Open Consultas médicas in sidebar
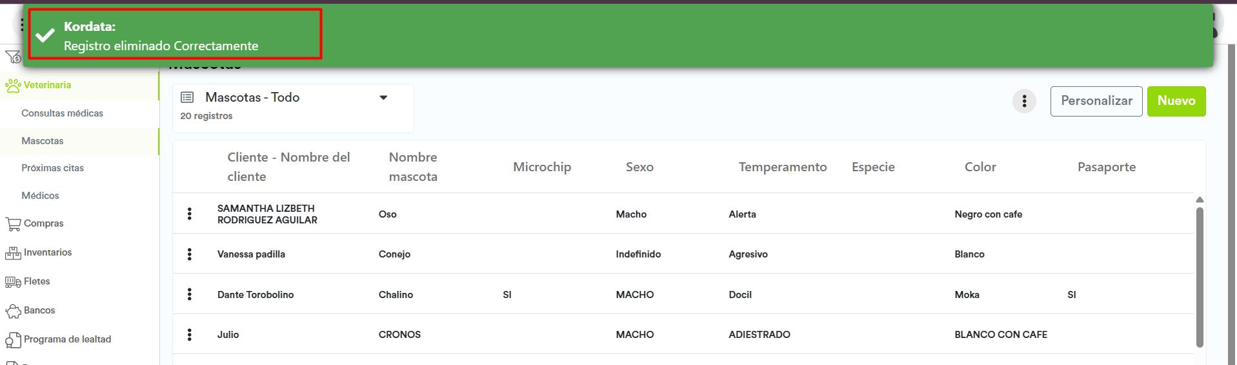The height and width of the screenshot is (365, 1237). pos(63,113)
